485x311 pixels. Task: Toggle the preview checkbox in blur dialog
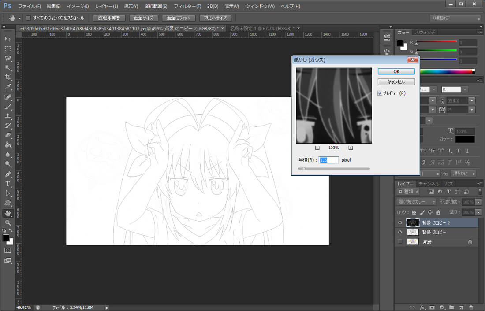pos(380,93)
